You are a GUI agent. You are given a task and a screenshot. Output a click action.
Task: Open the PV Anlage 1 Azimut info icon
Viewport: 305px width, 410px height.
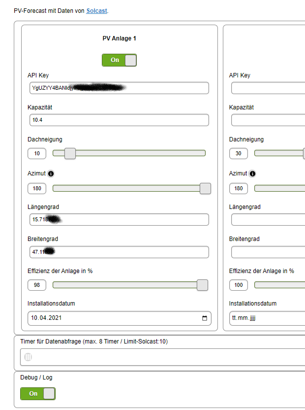51,173
